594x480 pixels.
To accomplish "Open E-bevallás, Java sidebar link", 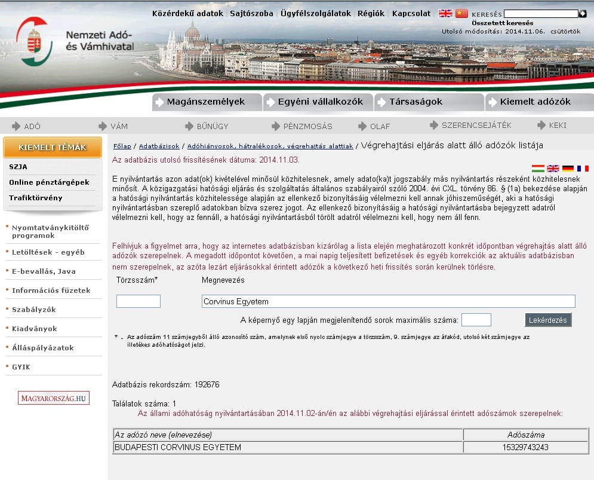I will tap(44, 271).
